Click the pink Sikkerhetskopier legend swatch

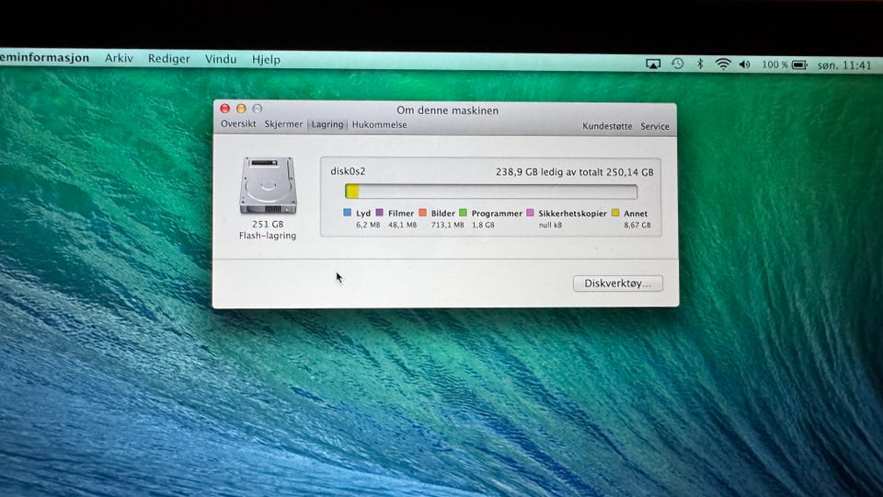[530, 213]
